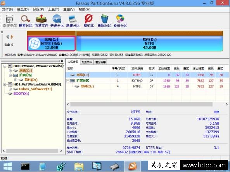Screen dimensions: 230x172
Task: Open the 查看(V) menu
Action: tap(69, 10)
